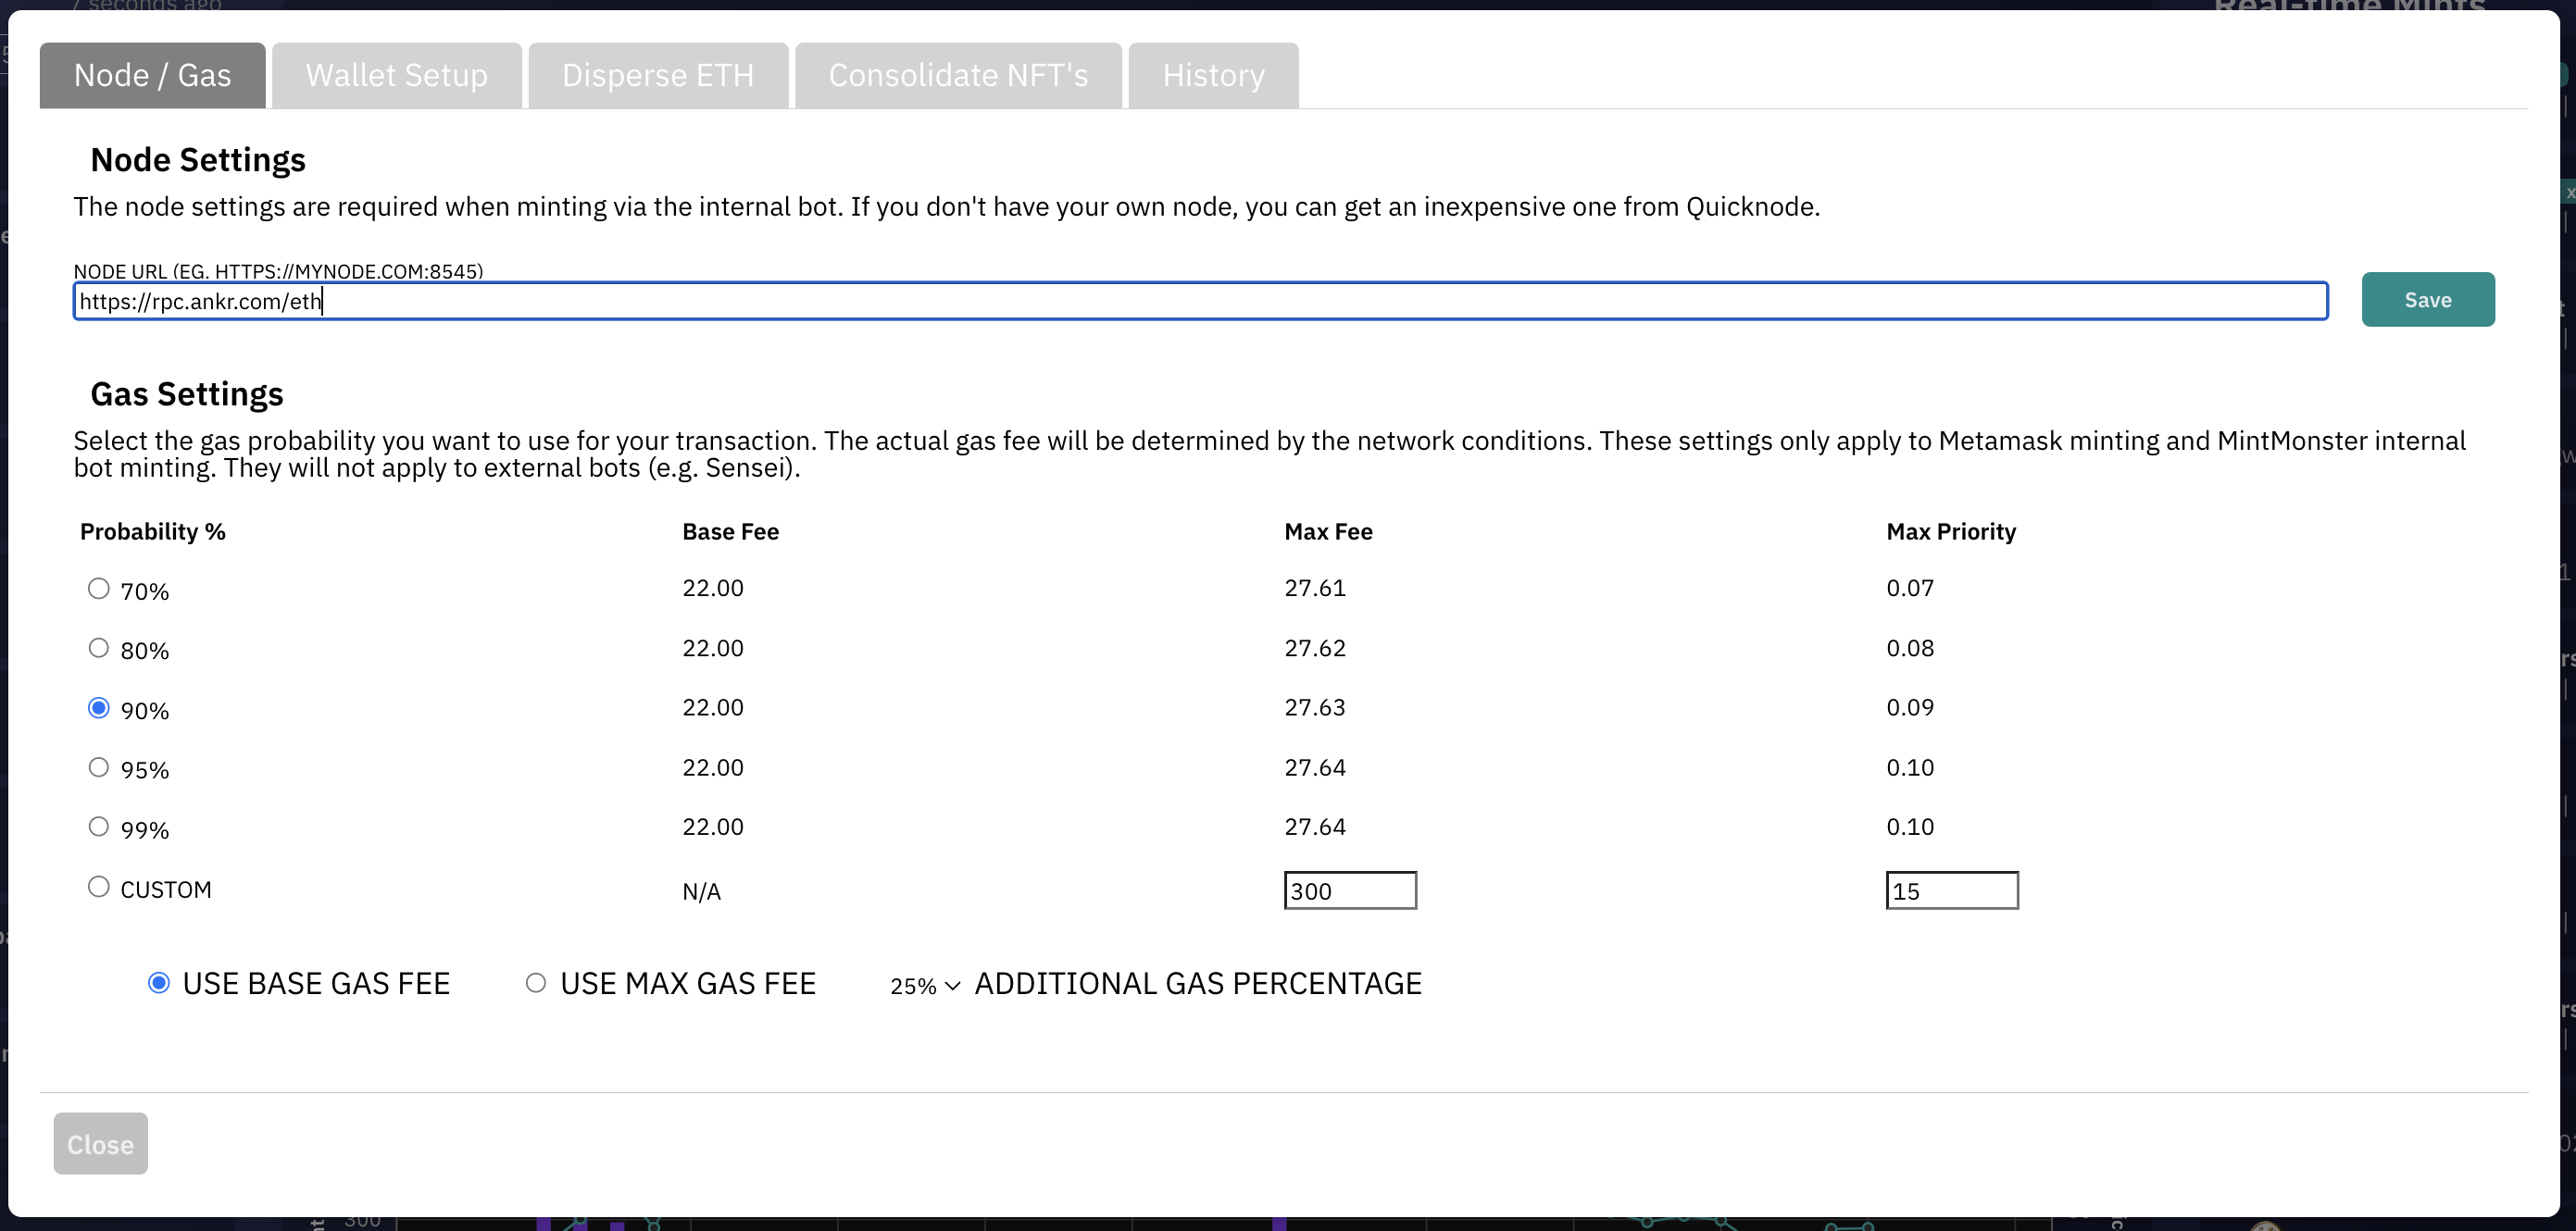Select the Node / Gas tab
This screenshot has width=2576, height=1231.
[x=152, y=76]
